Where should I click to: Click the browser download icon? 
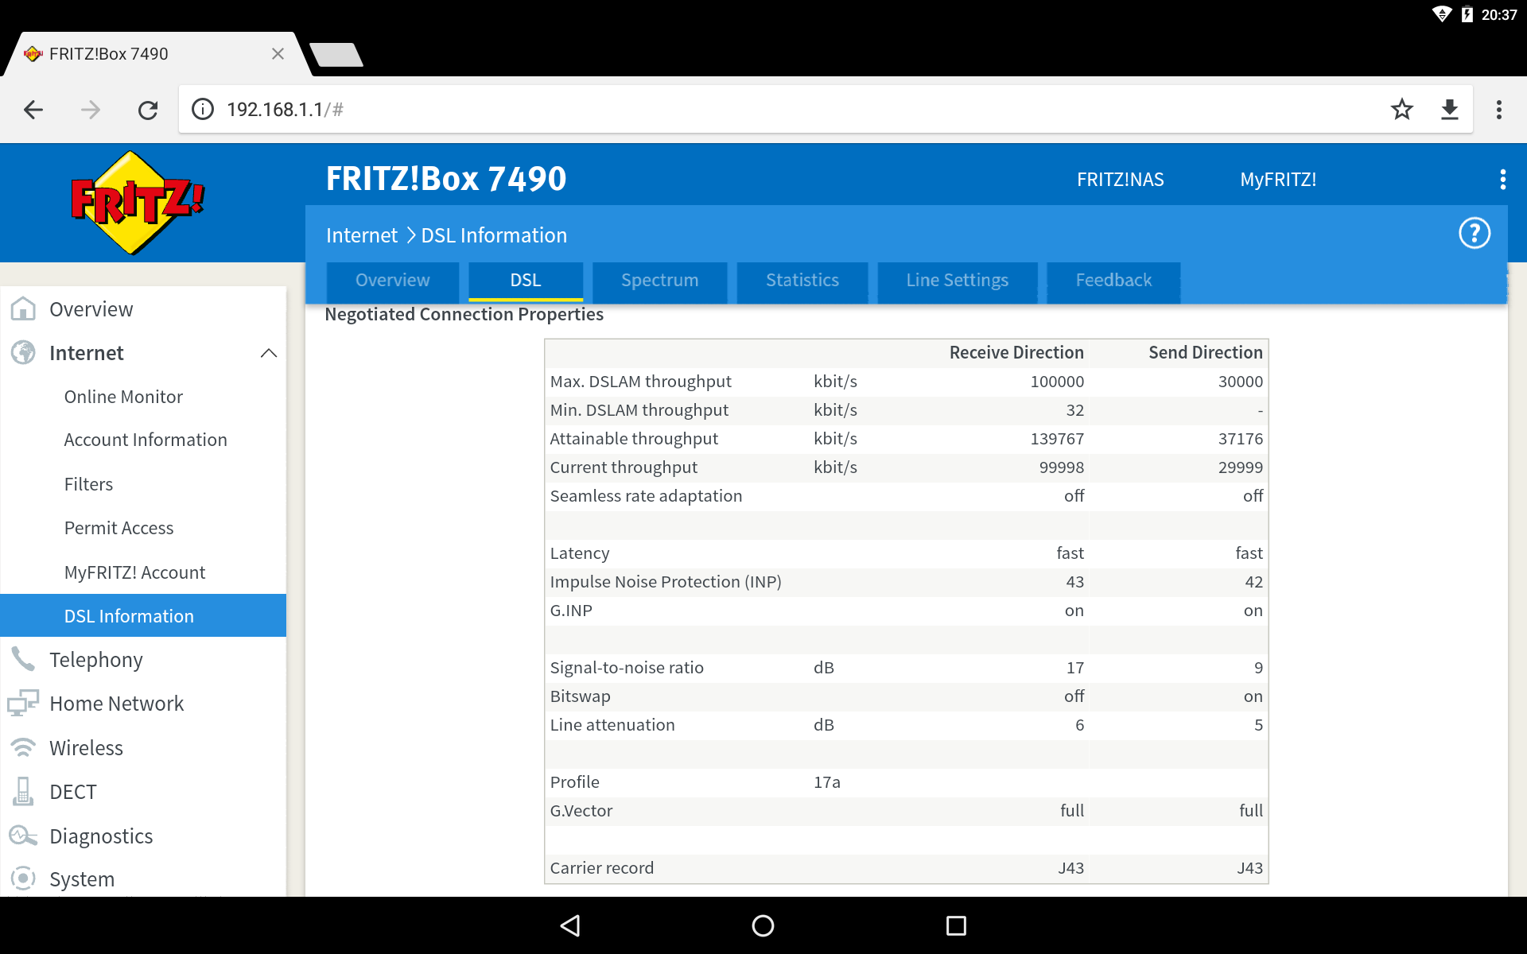(x=1449, y=110)
